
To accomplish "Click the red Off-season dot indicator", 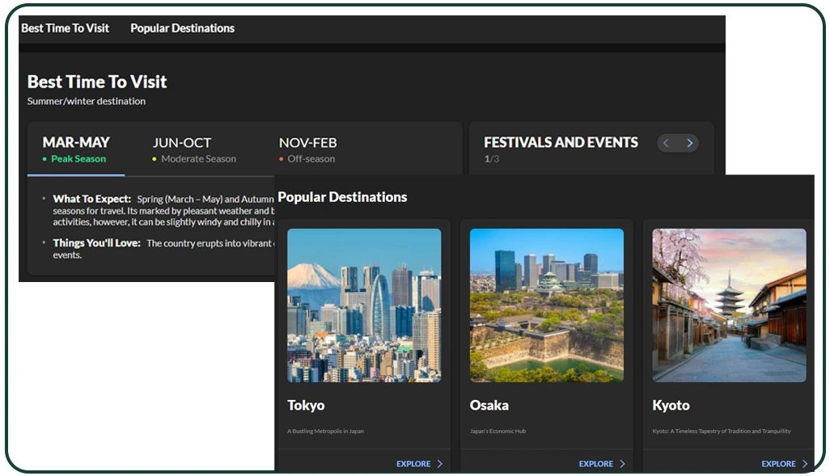I will point(282,159).
